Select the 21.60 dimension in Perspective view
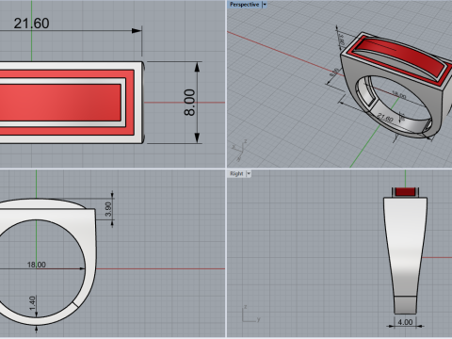Screen dimensions: 452x339 385,119
